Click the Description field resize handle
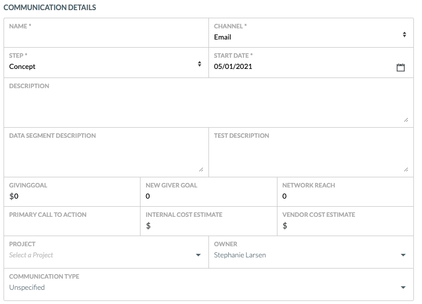Image resolution: width=422 pixels, height=304 pixels. (x=406, y=120)
